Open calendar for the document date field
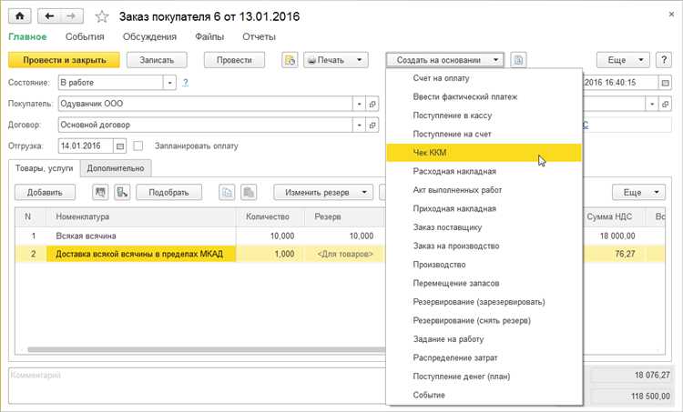Screen dimensions: 683x412 pyautogui.click(x=665, y=83)
